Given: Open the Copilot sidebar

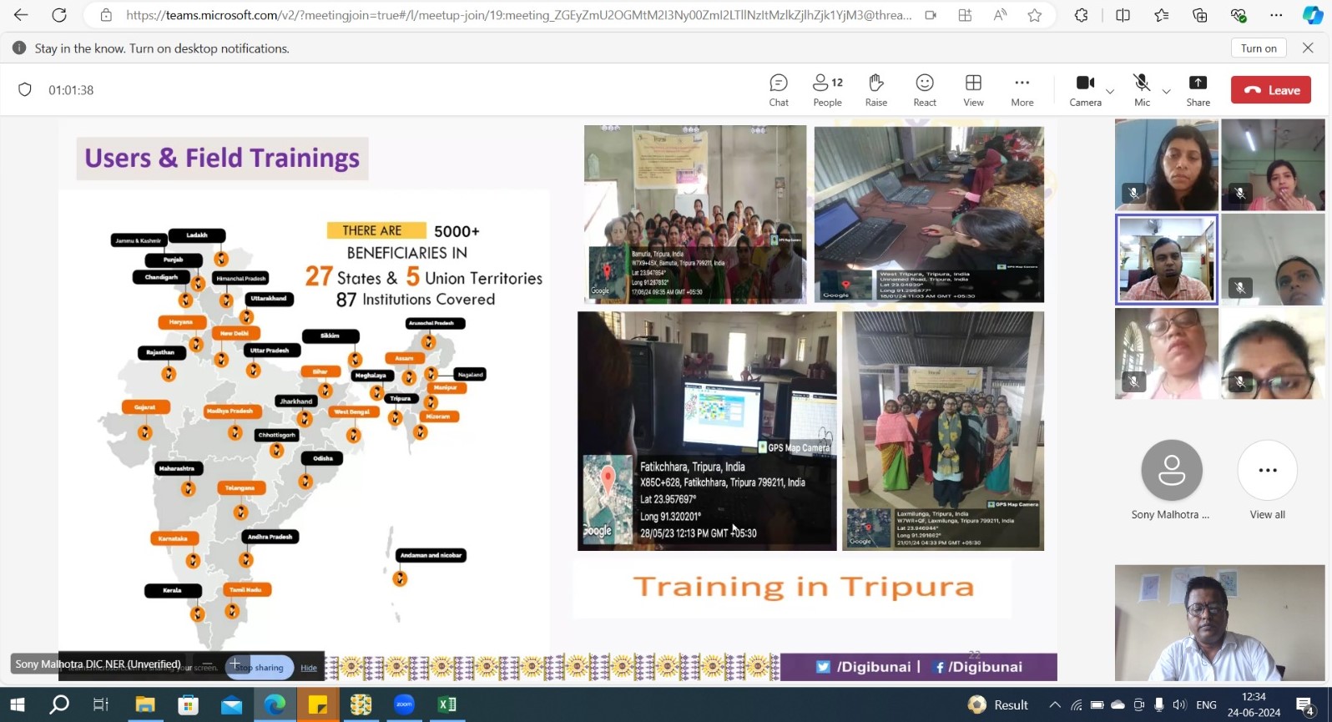Looking at the screenshot, I should click(x=1312, y=15).
